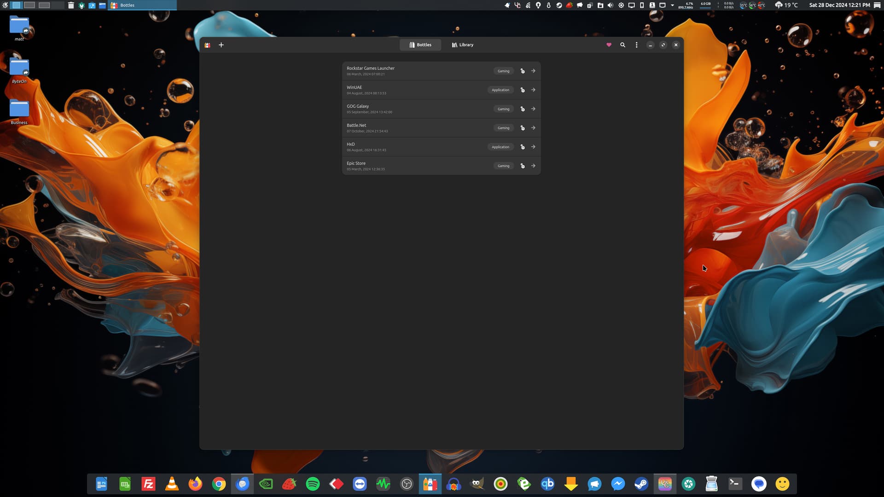Click the Bottles task in the top panel
This screenshot has height=497, width=884.
tap(142, 5)
